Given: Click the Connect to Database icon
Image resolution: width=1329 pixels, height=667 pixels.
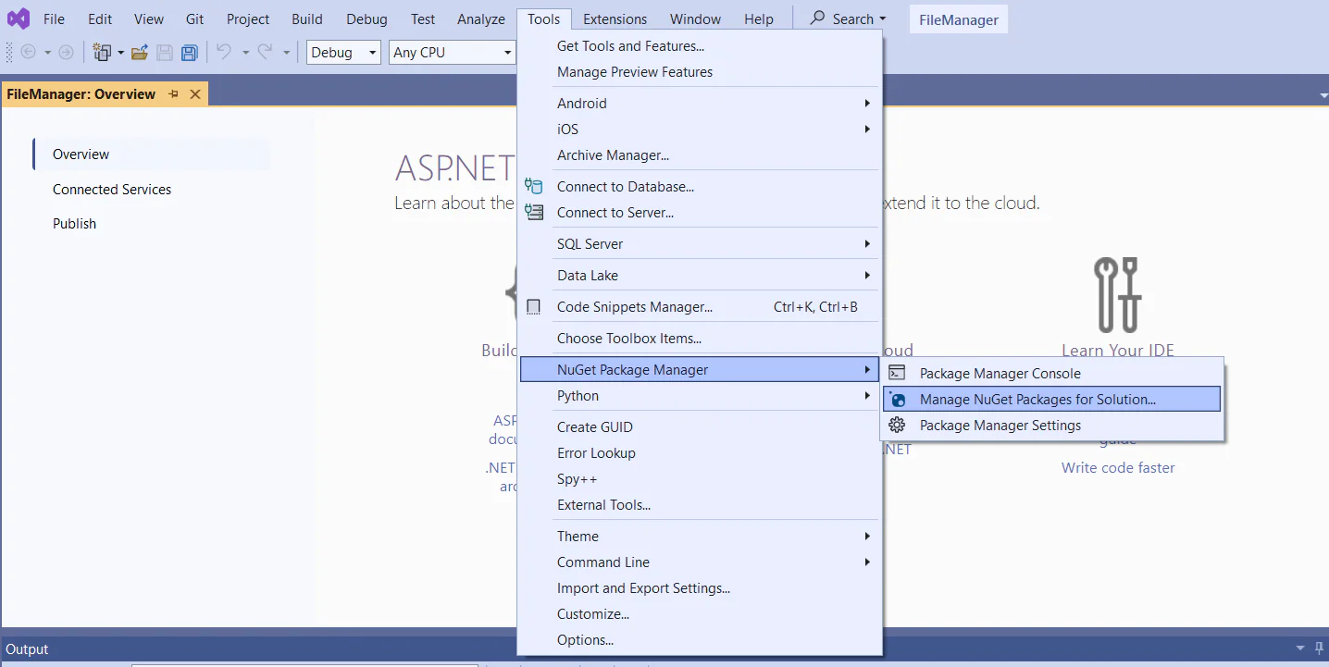Looking at the screenshot, I should [534, 187].
